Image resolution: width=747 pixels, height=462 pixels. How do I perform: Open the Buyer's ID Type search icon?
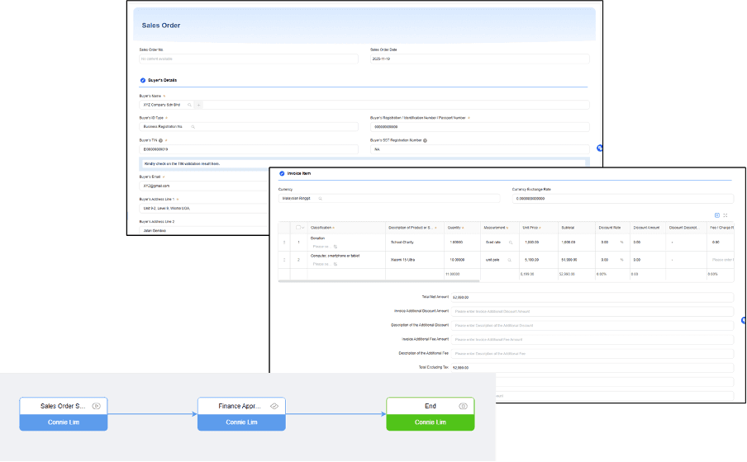point(193,127)
